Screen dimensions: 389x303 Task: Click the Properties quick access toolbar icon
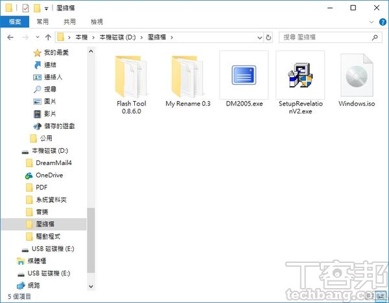click(25, 8)
